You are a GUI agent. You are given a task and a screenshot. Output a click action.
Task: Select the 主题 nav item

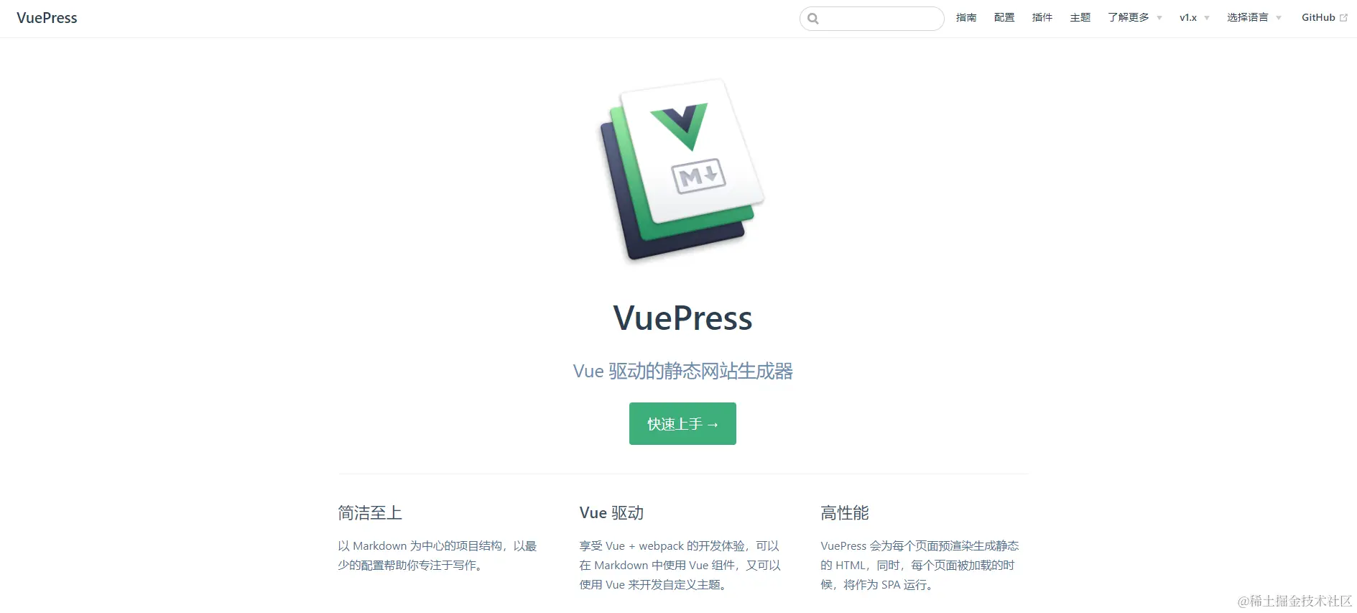(1080, 18)
